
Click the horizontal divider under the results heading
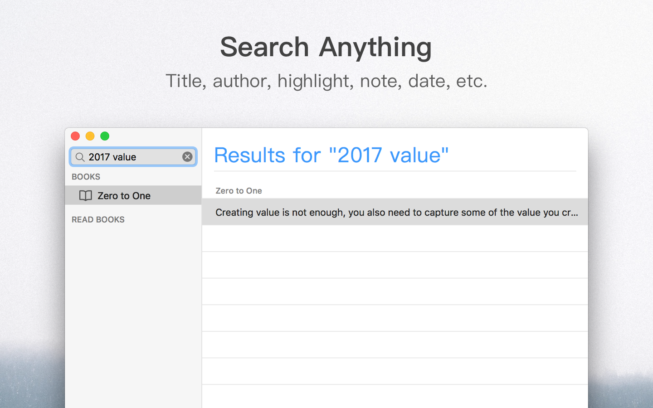click(395, 171)
